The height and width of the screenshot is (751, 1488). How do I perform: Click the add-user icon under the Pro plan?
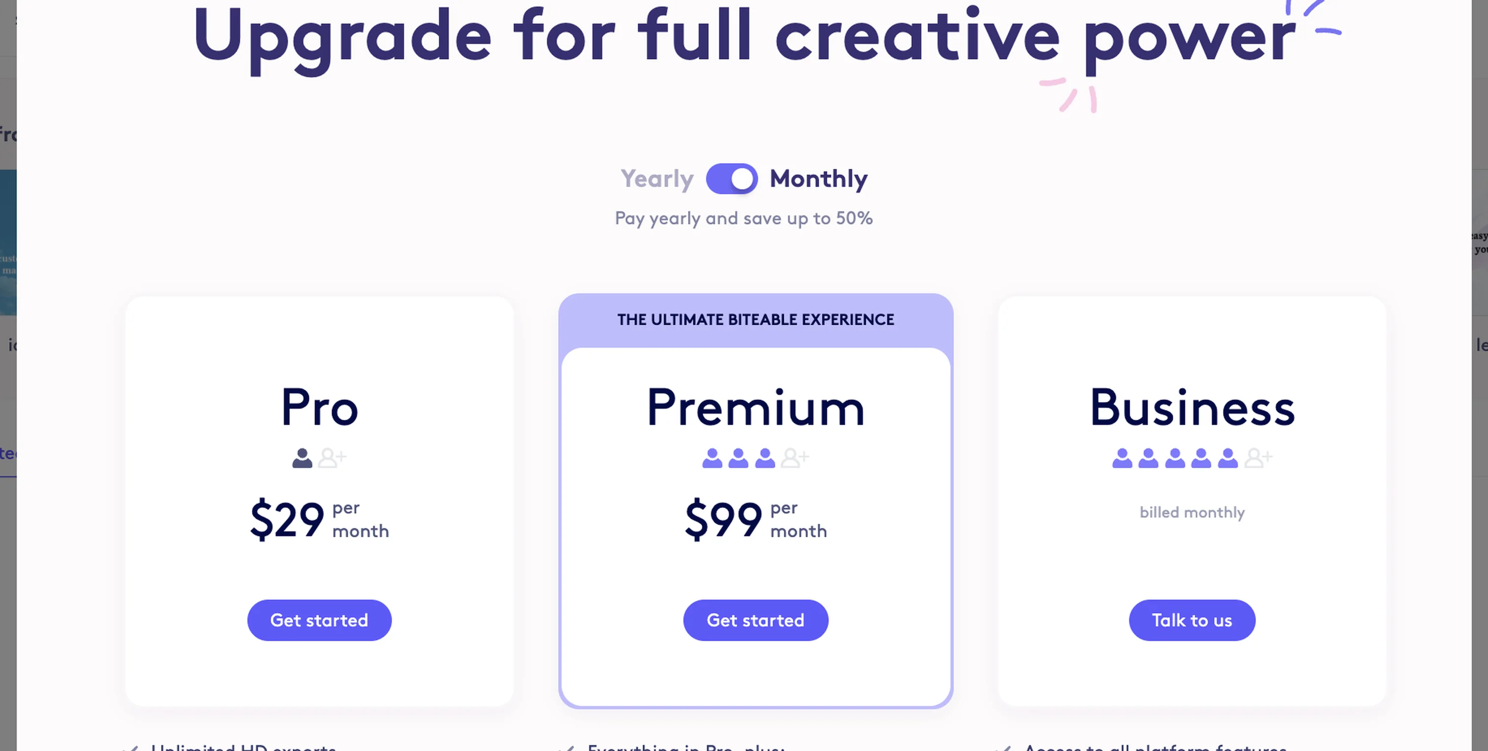tap(333, 457)
